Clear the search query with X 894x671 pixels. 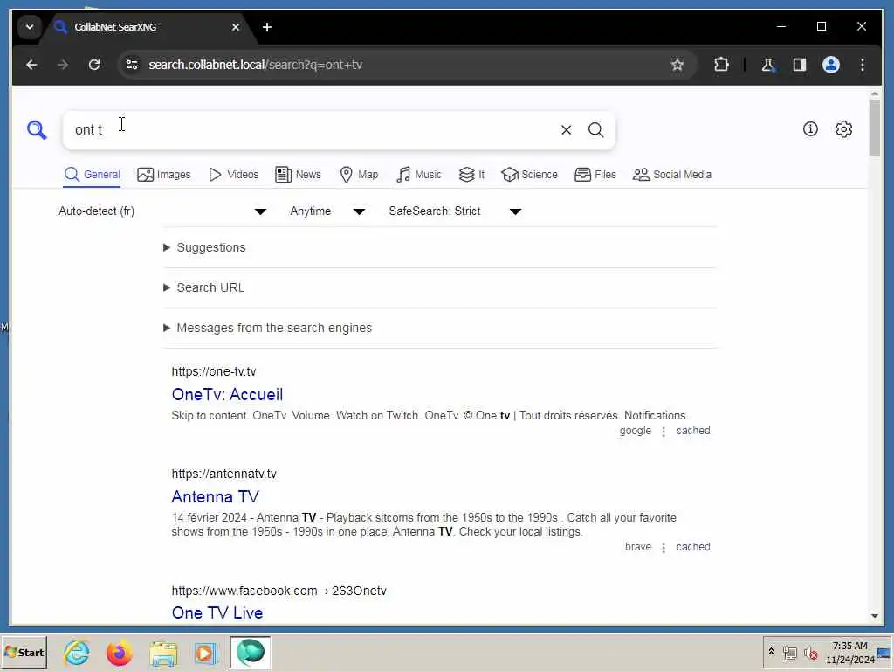point(566,130)
